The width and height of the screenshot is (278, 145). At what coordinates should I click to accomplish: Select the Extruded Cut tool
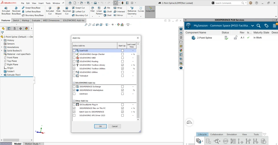pyautogui.click(x=50, y=11)
